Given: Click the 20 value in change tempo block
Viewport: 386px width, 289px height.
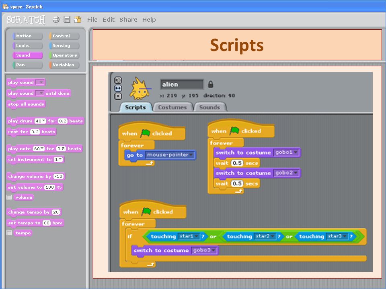Looking at the screenshot, I should click(x=56, y=212).
